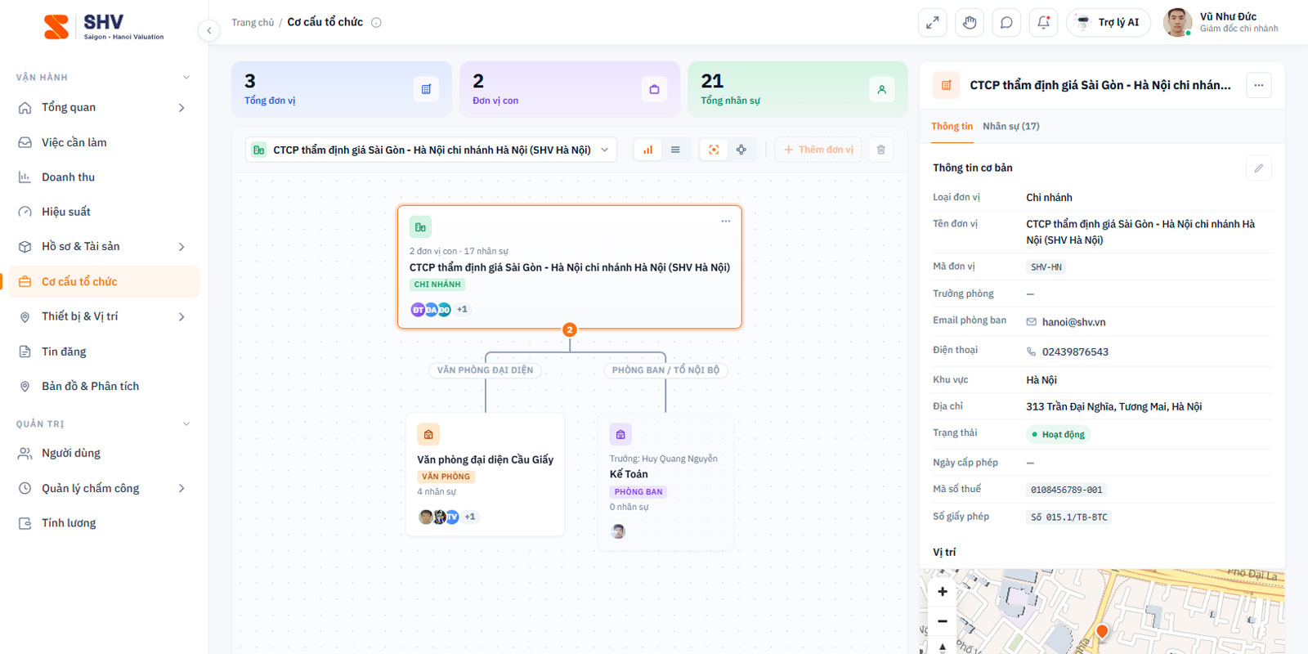The width and height of the screenshot is (1308, 654).
Task: Open the Trợ lý AI assistant
Action: coord(1109,23)
